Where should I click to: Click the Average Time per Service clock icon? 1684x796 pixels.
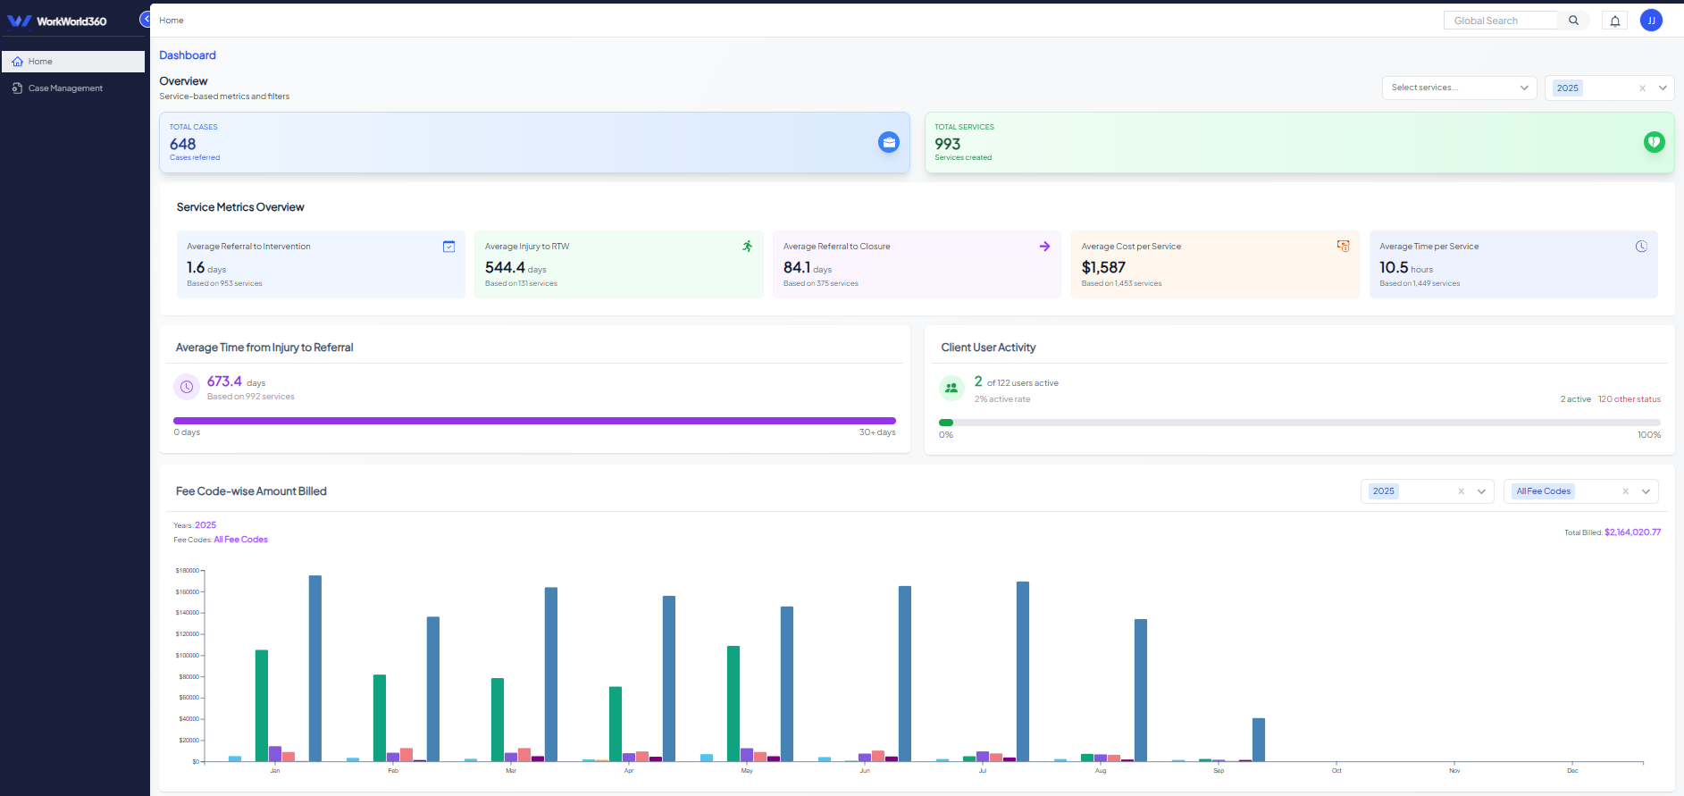[x=1640, y=247]
